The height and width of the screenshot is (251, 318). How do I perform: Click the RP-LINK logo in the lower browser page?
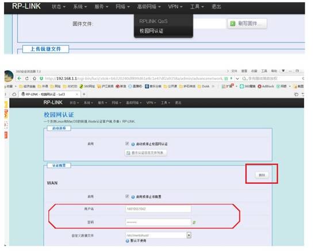pos(53,102)
